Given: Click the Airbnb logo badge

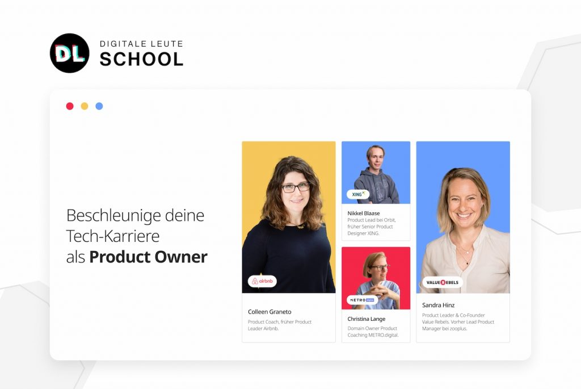Looking at the screenshot, I should coord(262,281).
